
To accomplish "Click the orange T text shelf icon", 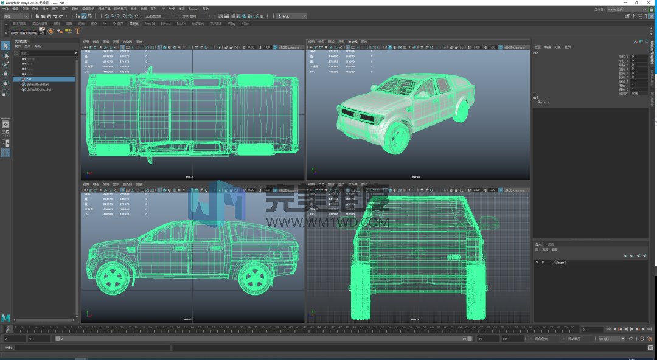I will point(77,31).
